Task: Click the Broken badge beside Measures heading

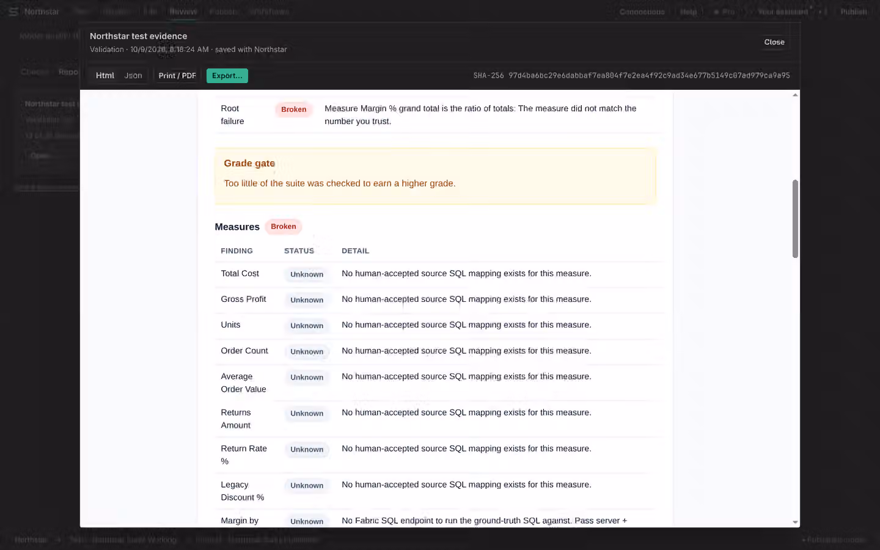Action: 284,227
